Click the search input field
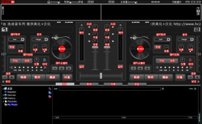This screenshot has width=202, height=124. click(110, 89)
